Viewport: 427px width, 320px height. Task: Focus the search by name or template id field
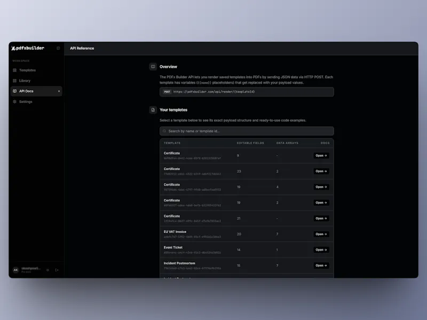(x=247, y=131)
